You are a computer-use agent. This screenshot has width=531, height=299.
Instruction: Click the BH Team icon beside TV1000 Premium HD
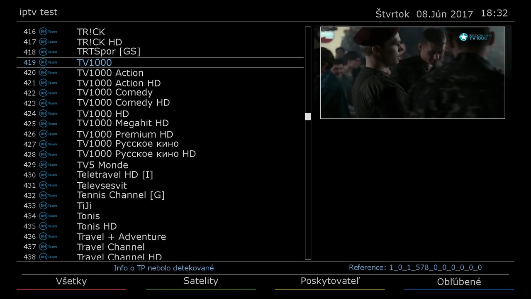point(48,134)
